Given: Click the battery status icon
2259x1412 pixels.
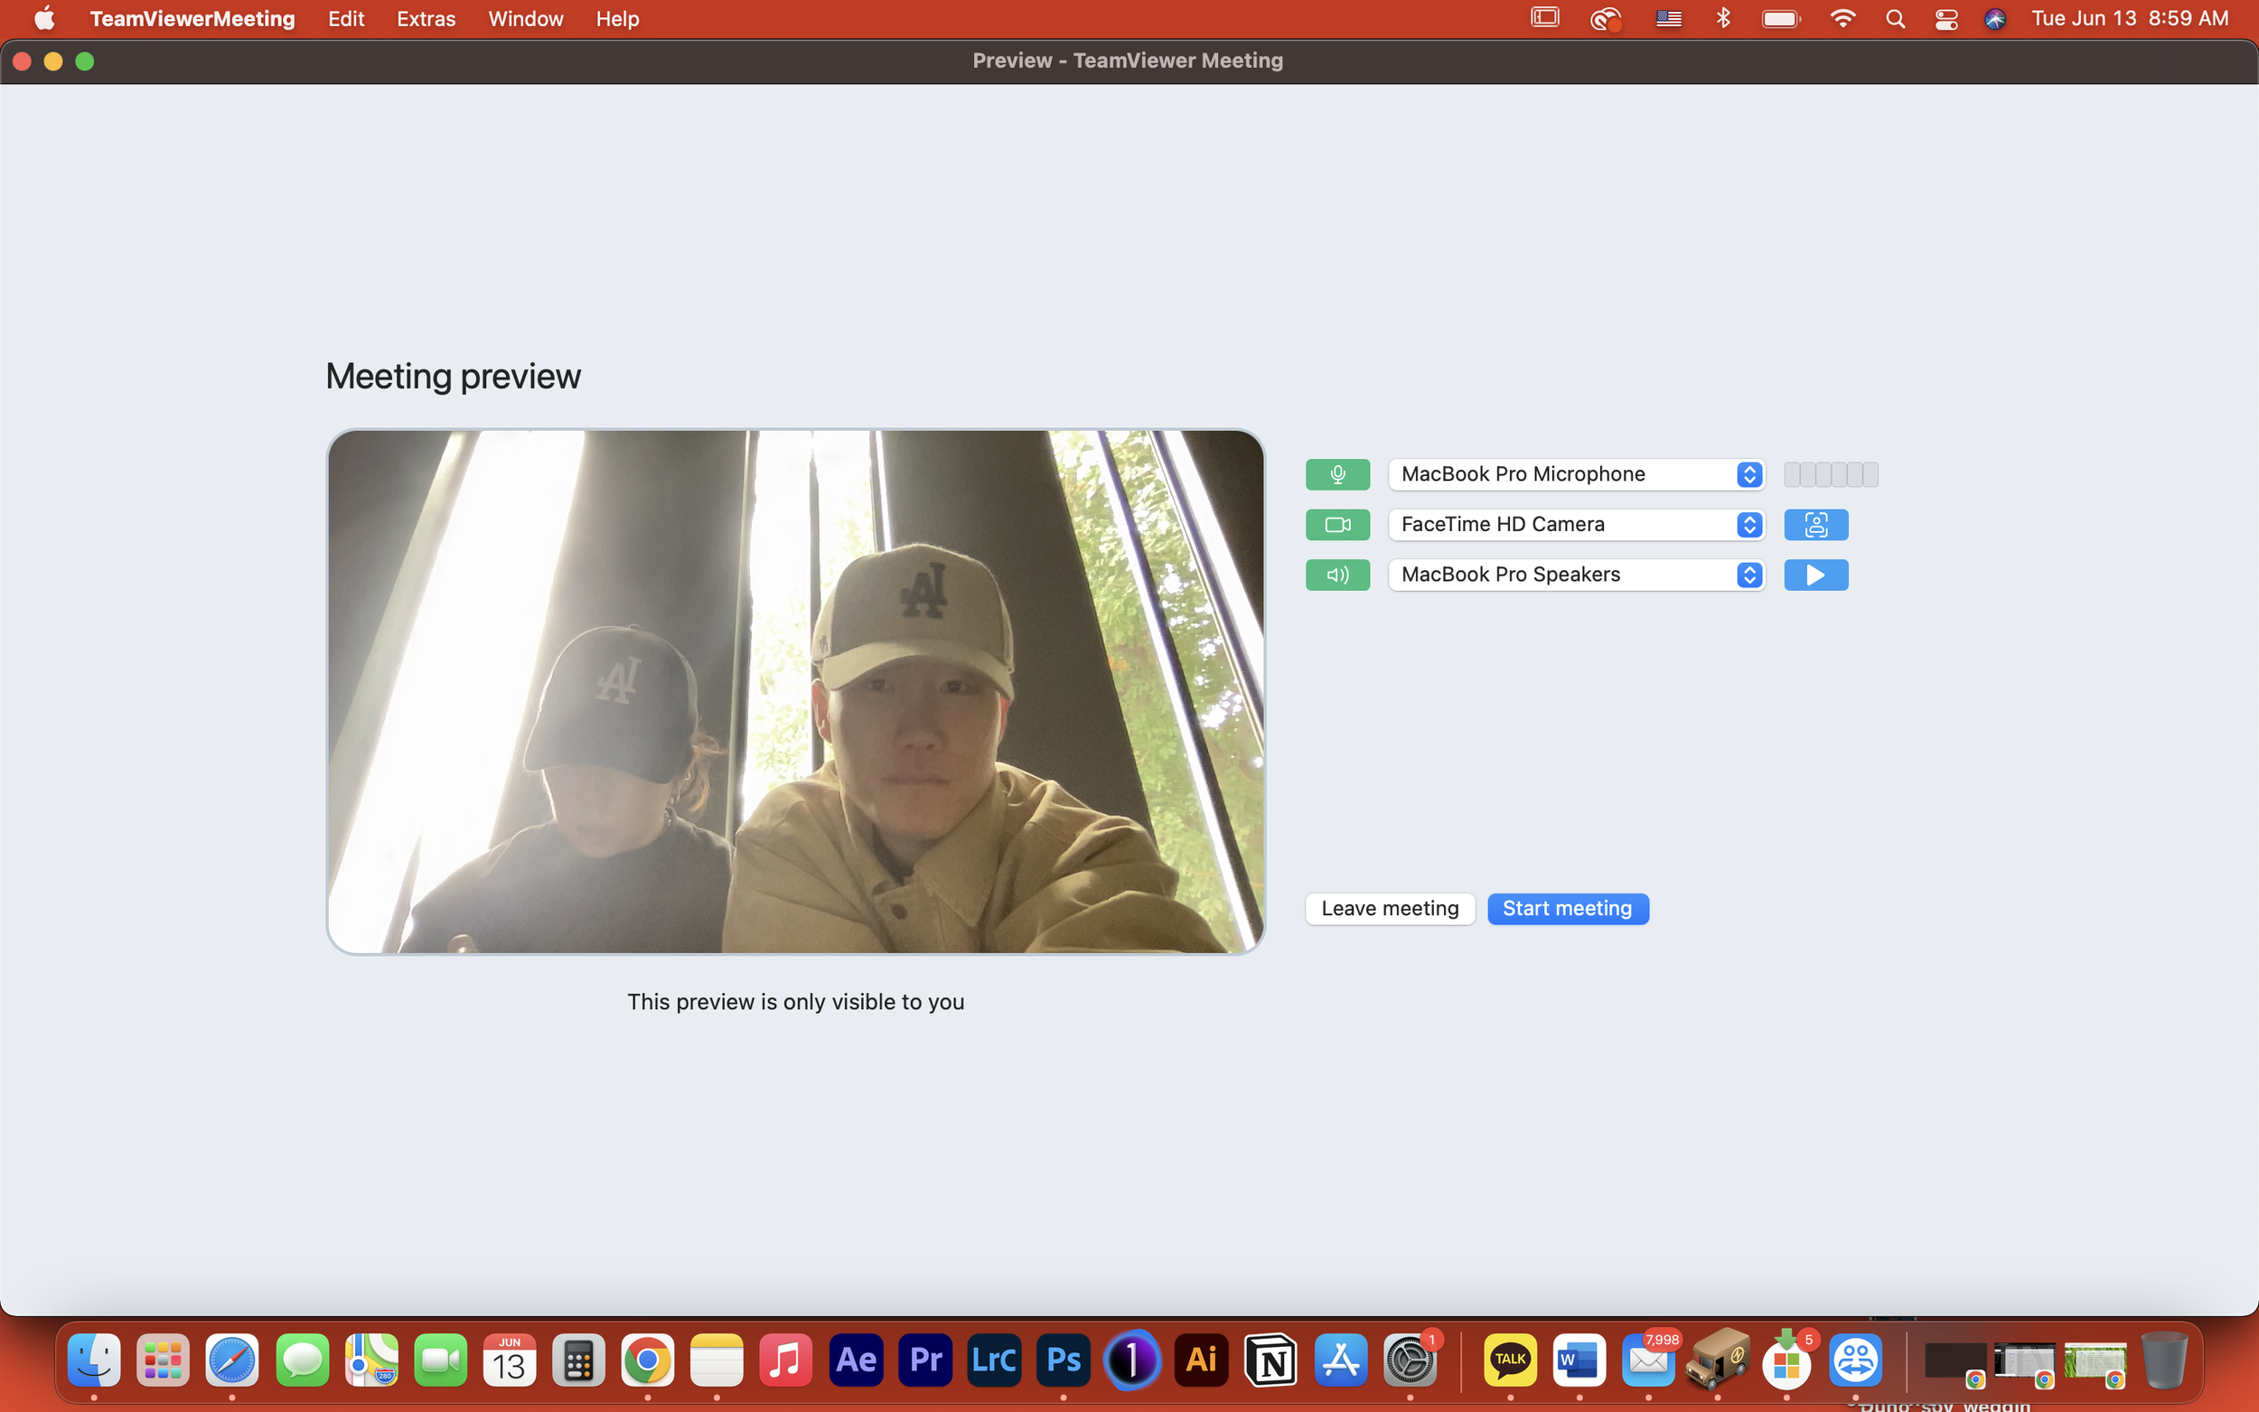Looking at the screenshot, I should tap(1780, 19).
